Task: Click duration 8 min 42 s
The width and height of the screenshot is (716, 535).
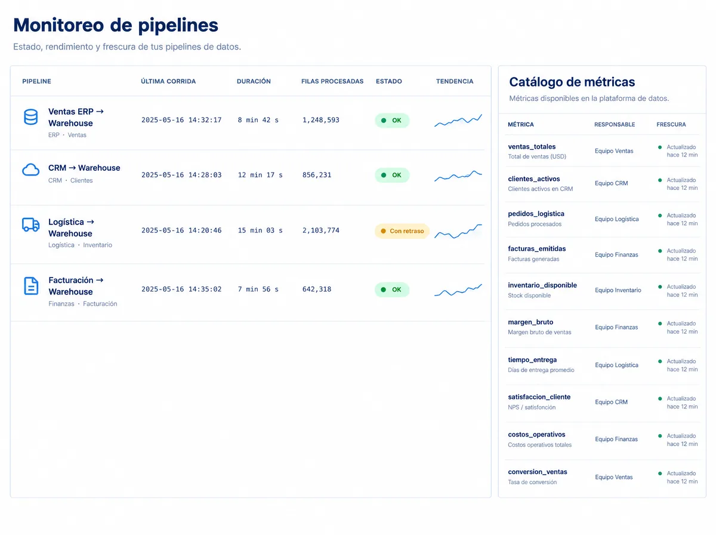Action: (x=258, y=120)
